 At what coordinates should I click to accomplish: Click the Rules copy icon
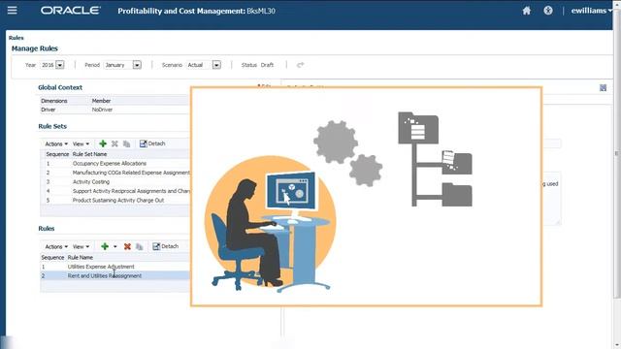coord(140,246)
